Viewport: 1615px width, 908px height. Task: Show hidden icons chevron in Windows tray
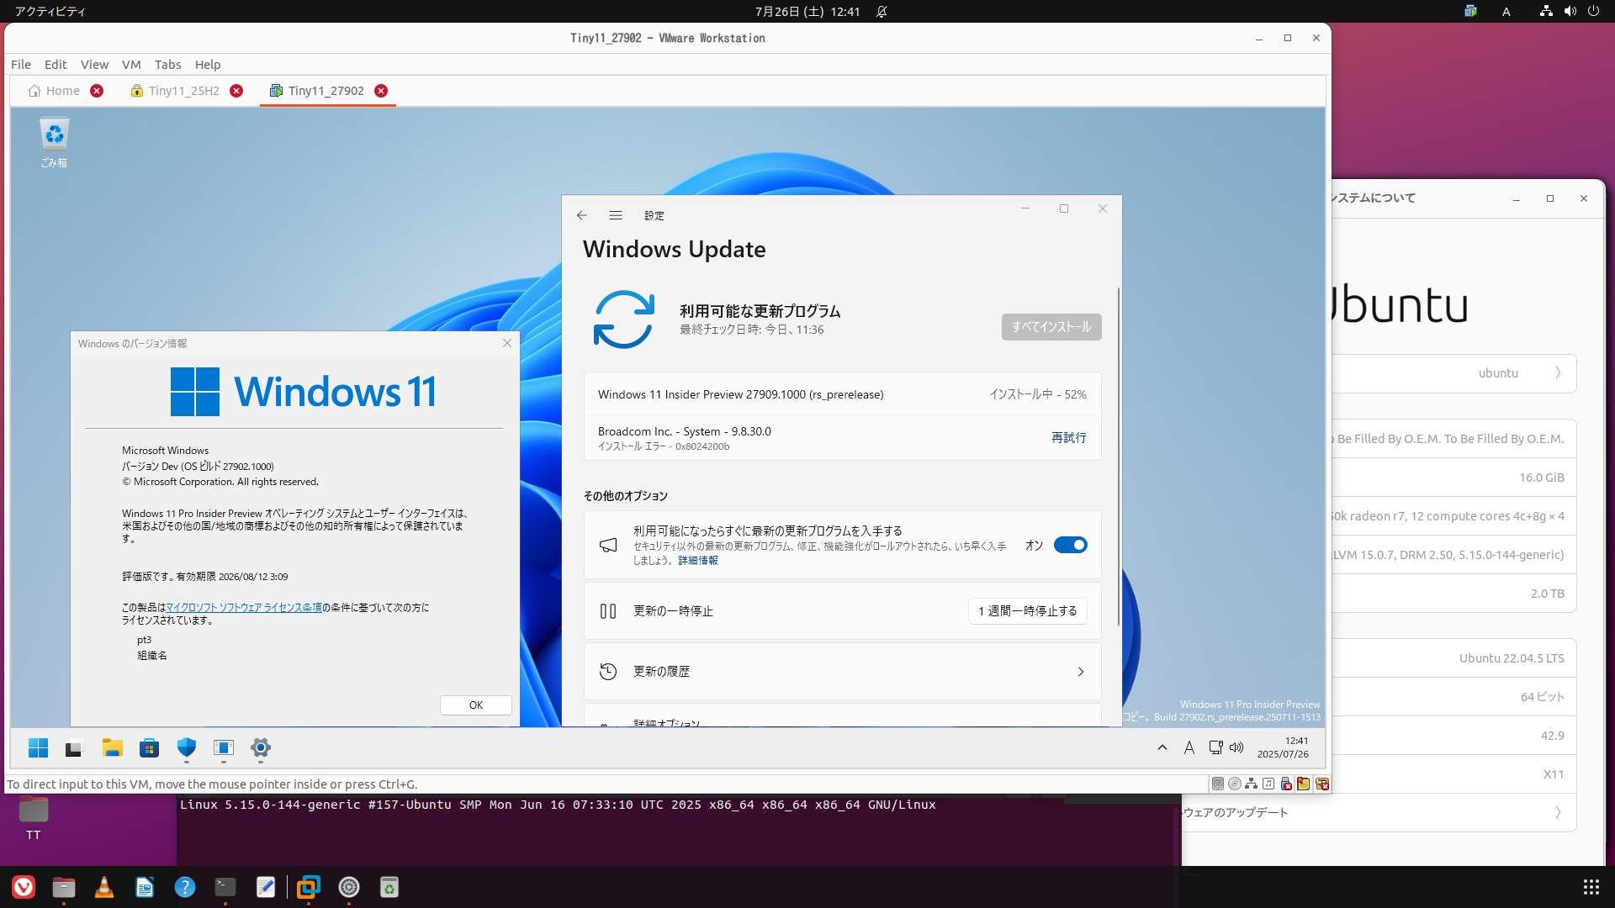pyautogui.click(x=1162, y=747)
